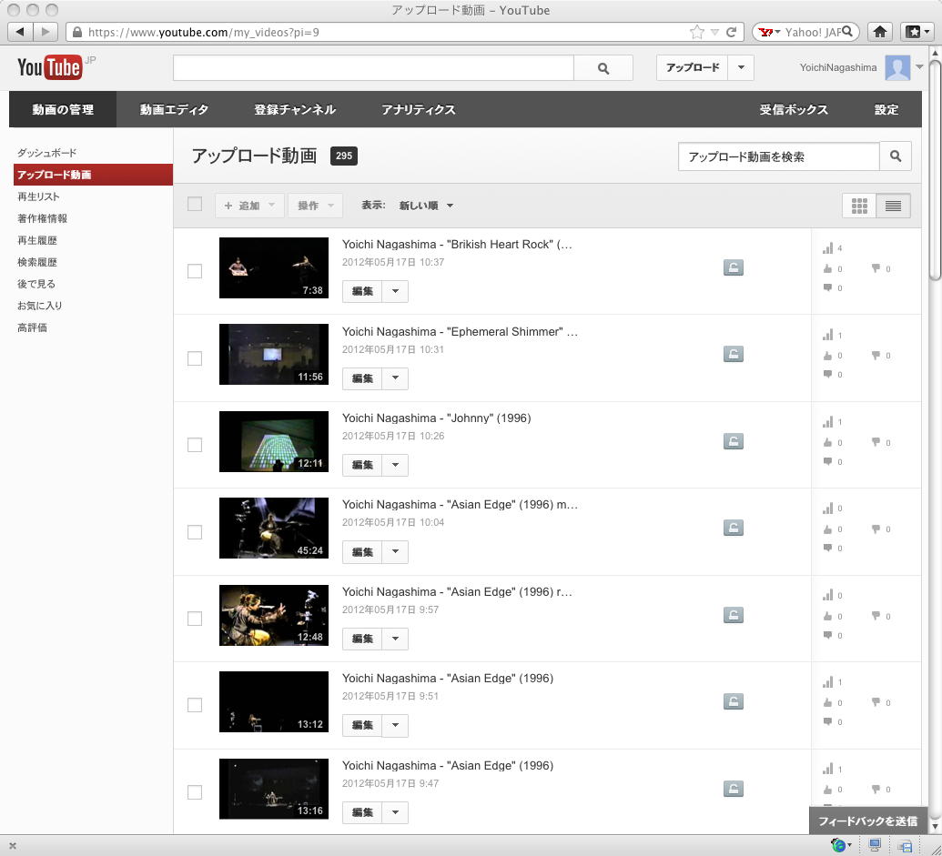Image resolution: width=942 pixels, height=856 pixels.
Task: Open the 追加 dropdown
Action: 249,206
